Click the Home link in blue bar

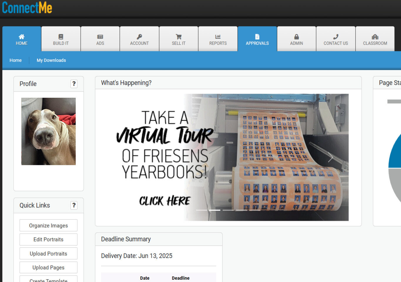[16, 60]
